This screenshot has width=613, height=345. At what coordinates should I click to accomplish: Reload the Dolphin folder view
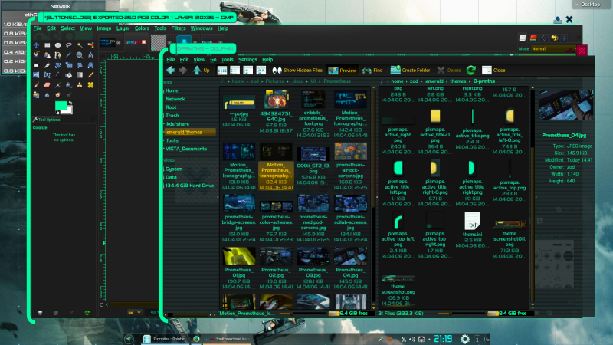point(471,70)
